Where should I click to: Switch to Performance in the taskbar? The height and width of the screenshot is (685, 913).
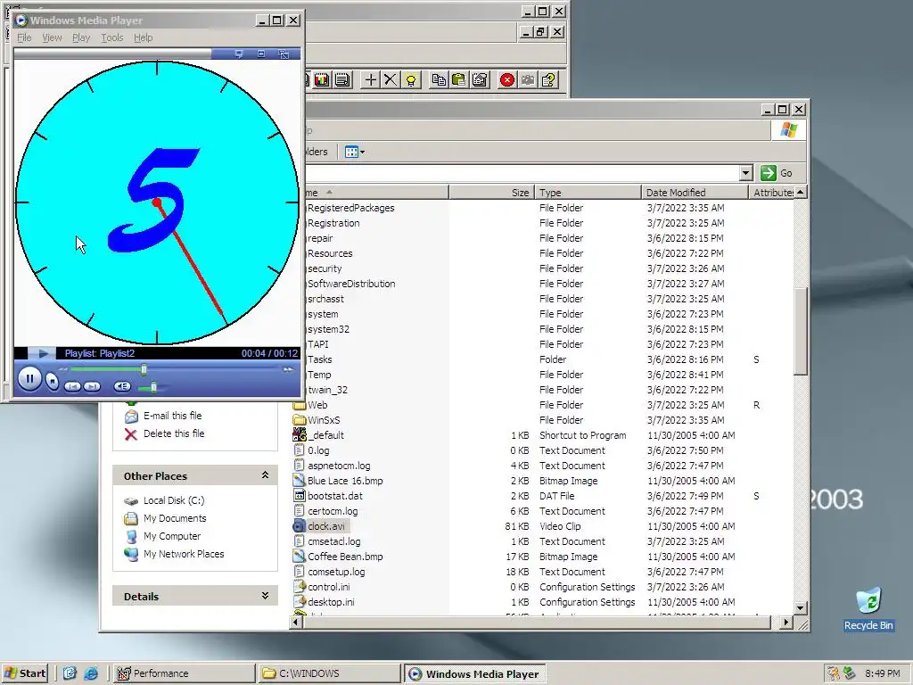(184, 673)
